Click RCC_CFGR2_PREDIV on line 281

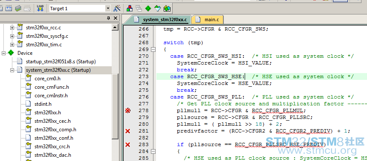(x=303, y=131)
